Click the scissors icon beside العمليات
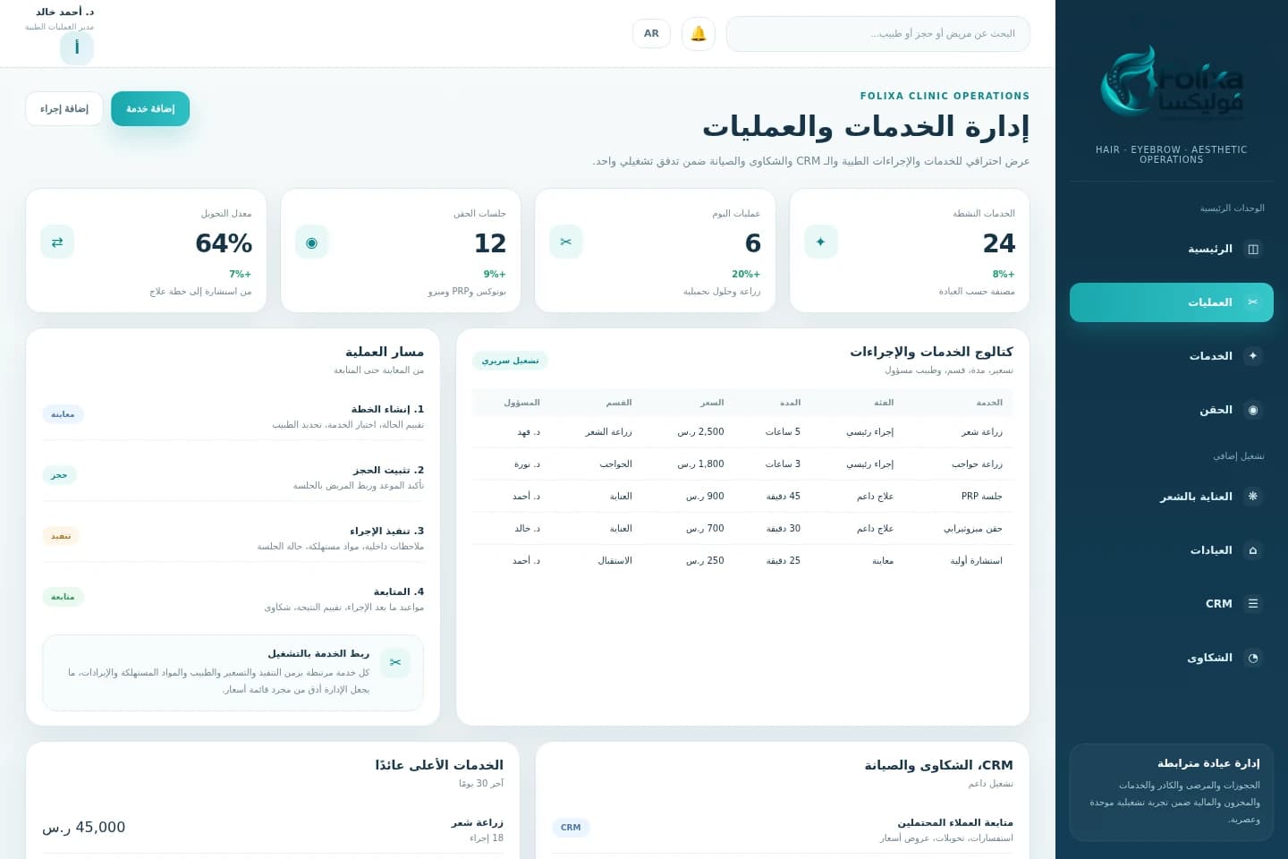Image resolution: width=1288 pixels, height=859 pixels. point(1253,302)
